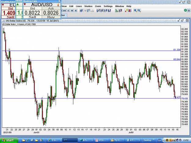Image resolution: width=191 pixels, height=143 pixels.
Task: Click the pin icon beside green circle
Action: (189, 11)
